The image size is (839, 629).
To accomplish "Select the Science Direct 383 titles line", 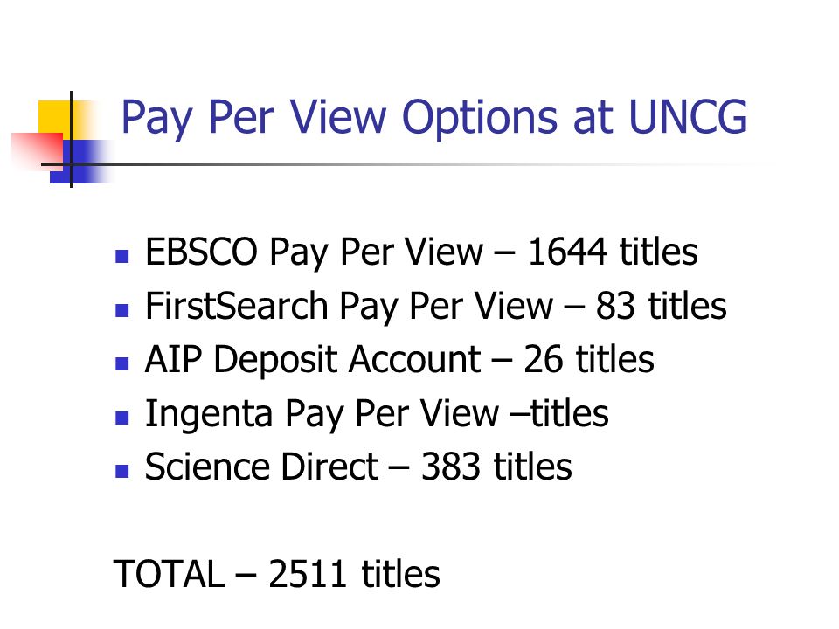I will [358, 467].
